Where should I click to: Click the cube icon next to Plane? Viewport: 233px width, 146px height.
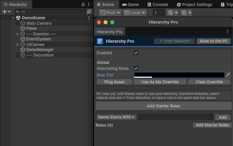click(x=23, y=29)
